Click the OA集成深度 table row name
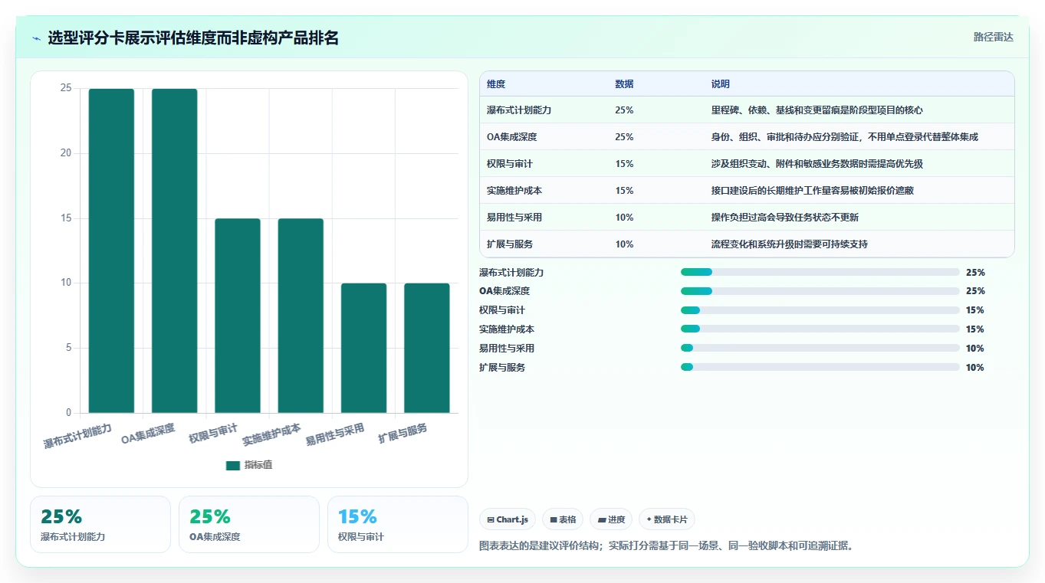This screenshot has height=583, width=1045. click(x=511, y=137)
